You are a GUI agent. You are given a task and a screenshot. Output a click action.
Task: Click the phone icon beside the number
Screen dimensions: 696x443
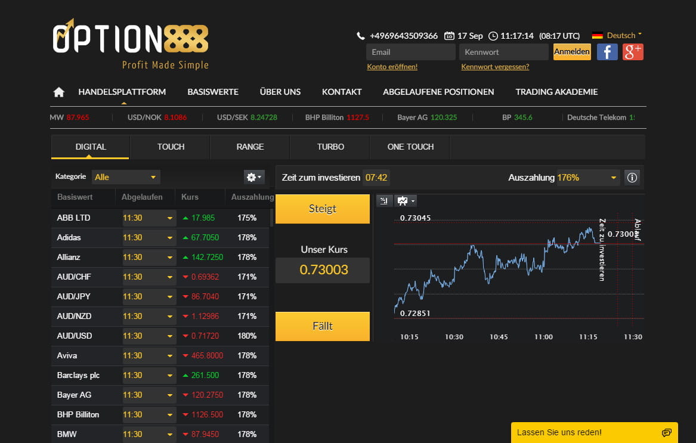point(361,36)
